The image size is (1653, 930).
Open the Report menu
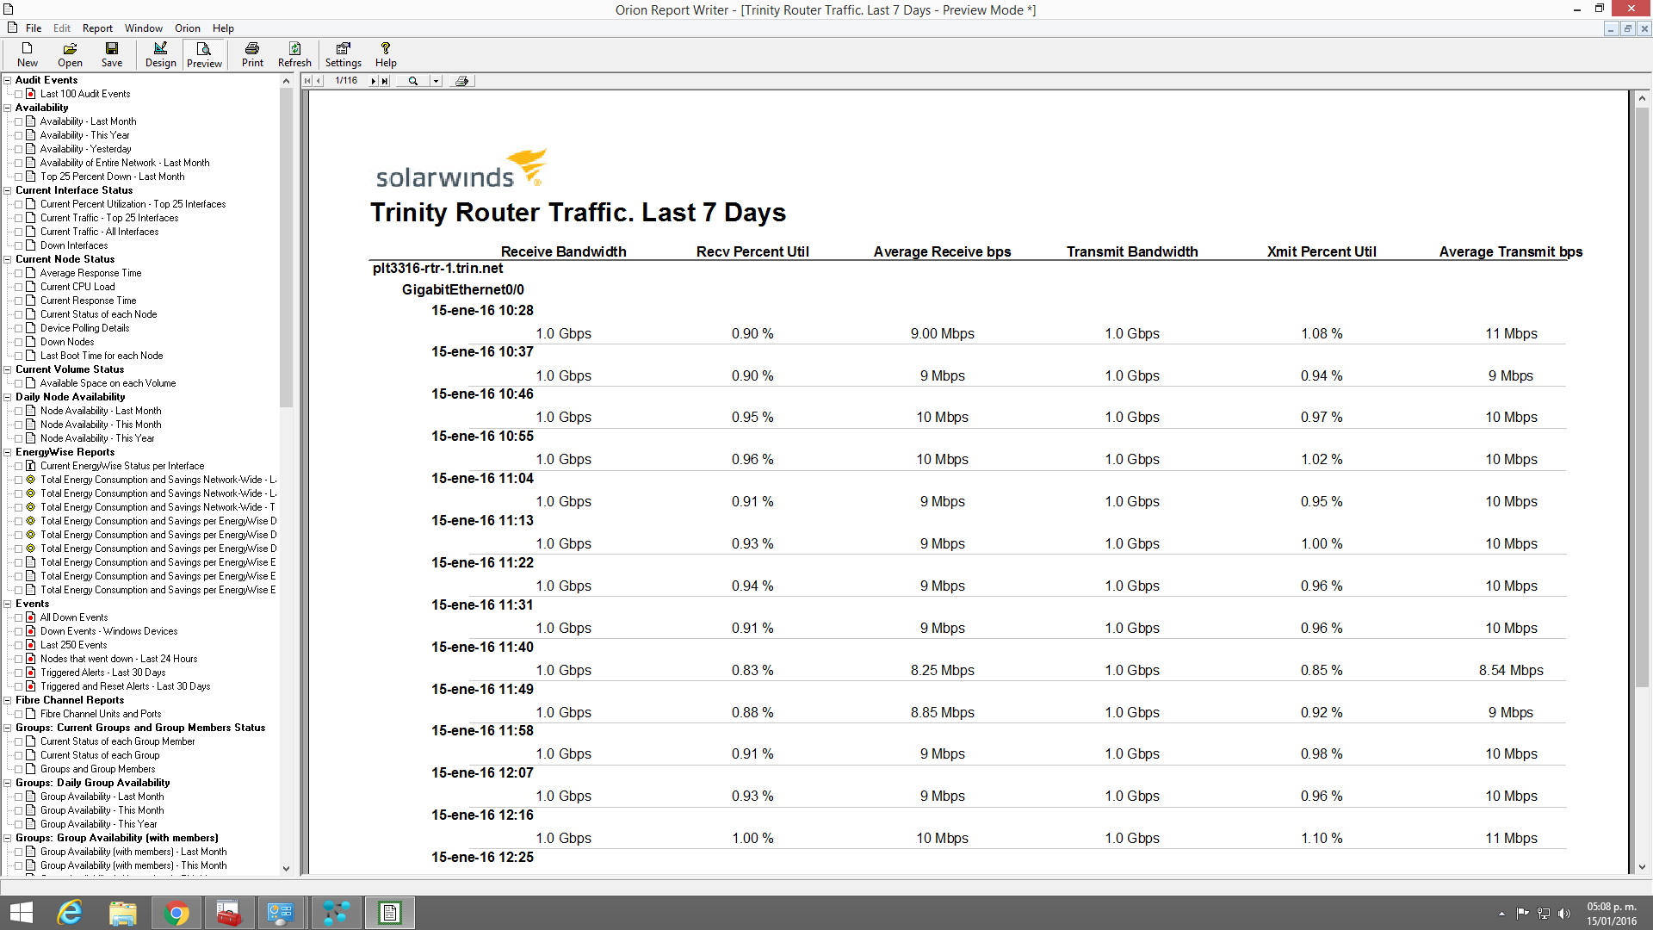pos(97,28)
